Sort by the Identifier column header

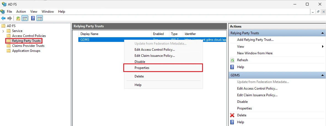coord(204,34)
